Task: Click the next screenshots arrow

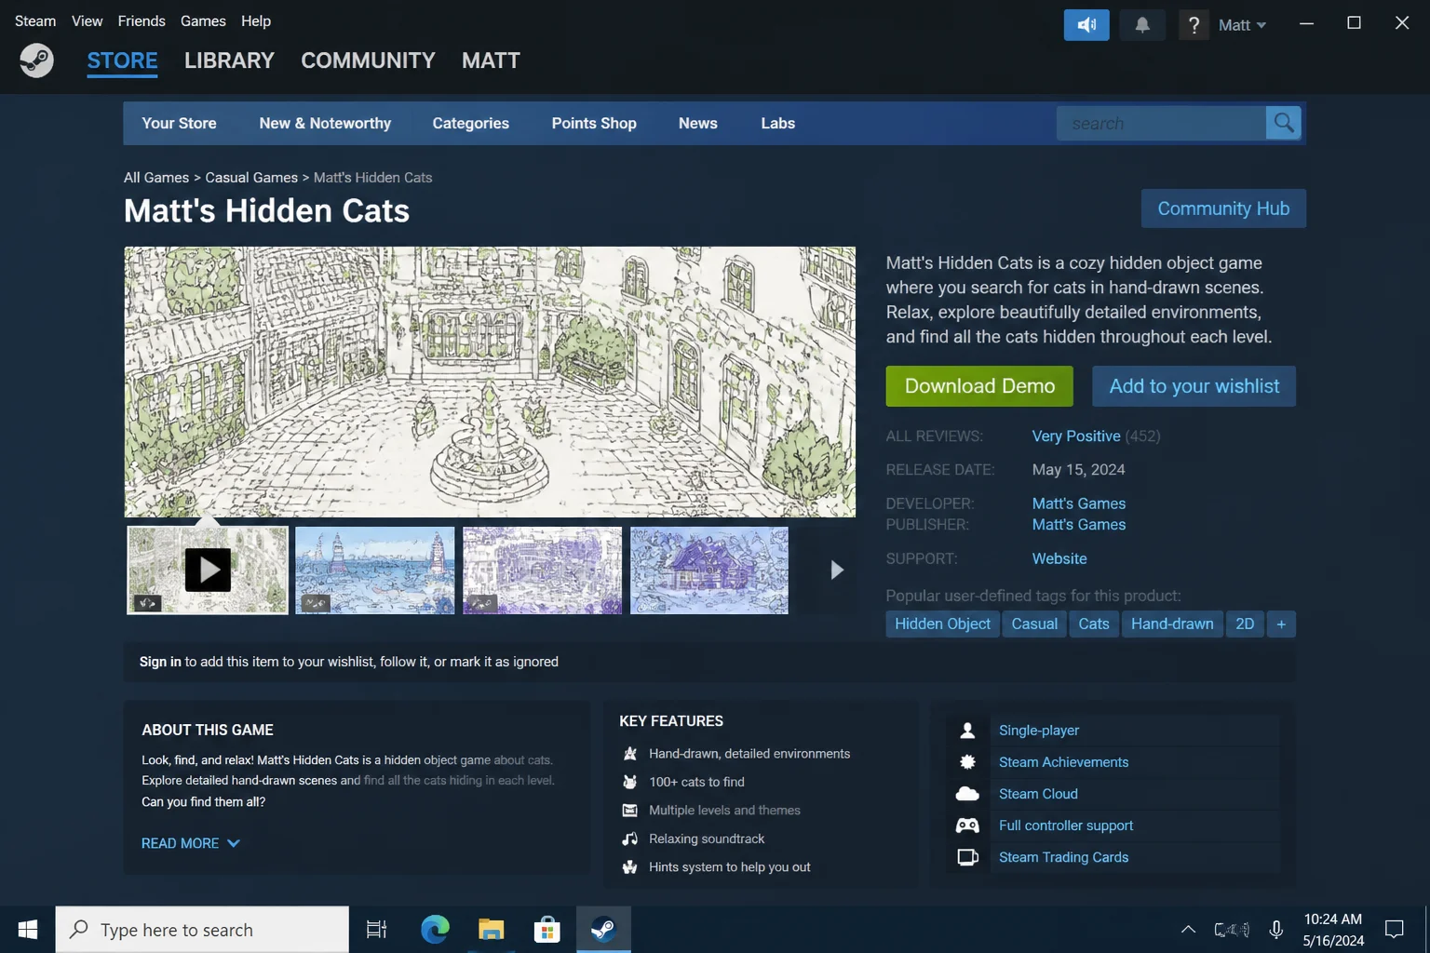Action: 836,570
